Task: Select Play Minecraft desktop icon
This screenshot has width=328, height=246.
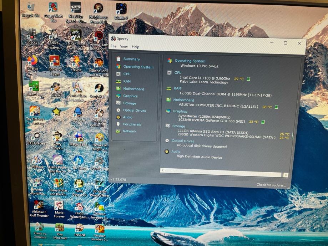Action: (60, 232)
